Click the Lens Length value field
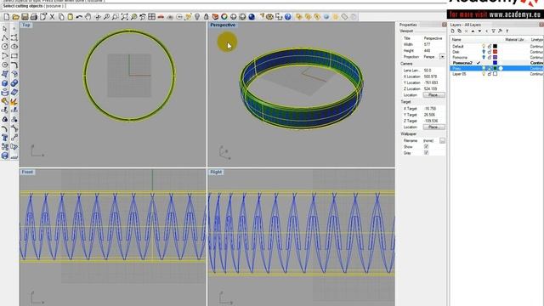The width and height of the screenshot is (544, 306). [x=433, y=71]
